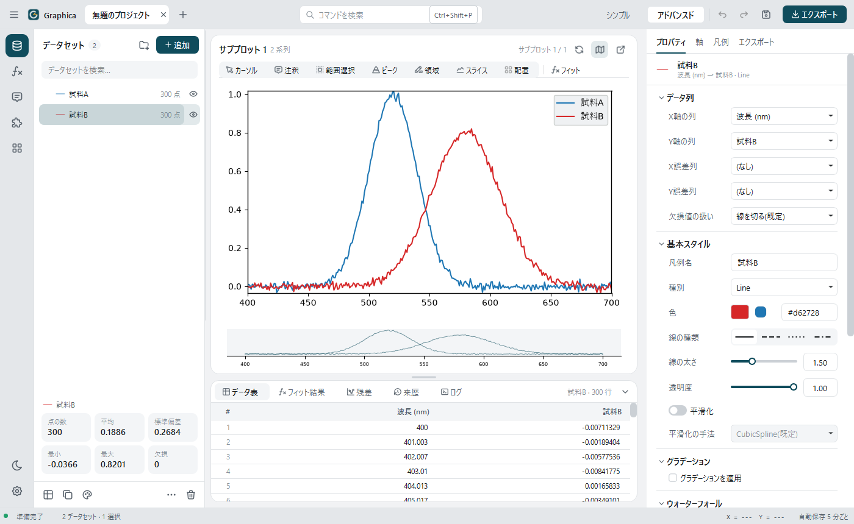The width and height of the screenshot is (854, 524).
Task: Click the red color swatch
Action: point(739,312)
